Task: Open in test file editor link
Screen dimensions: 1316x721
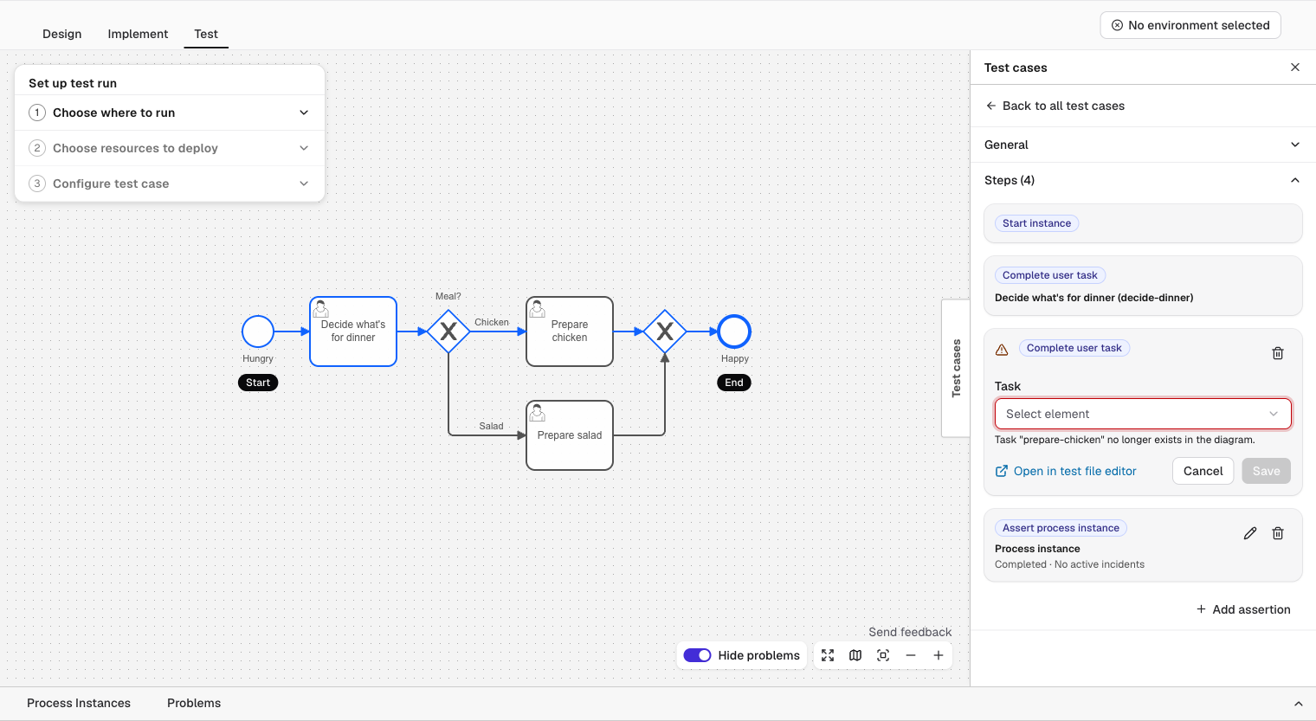Action: [1066, 471]
